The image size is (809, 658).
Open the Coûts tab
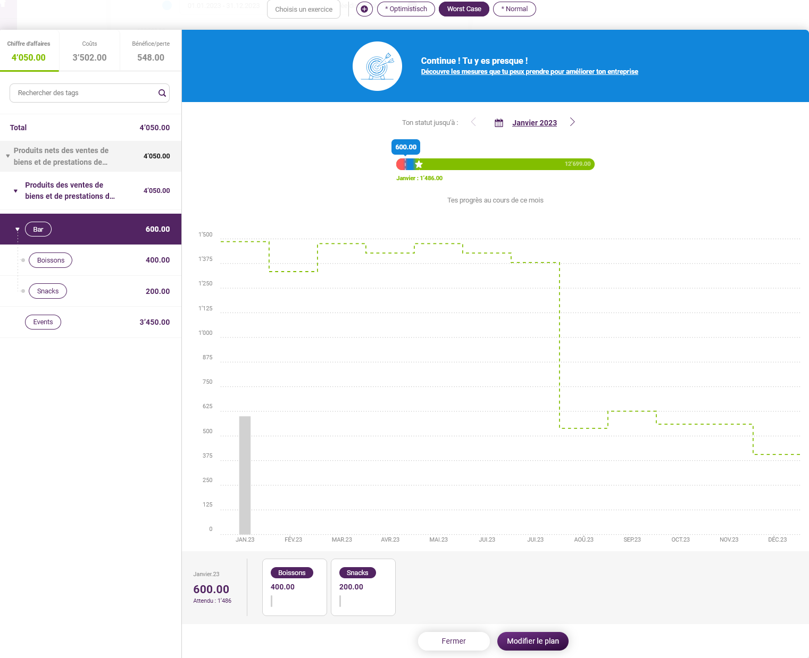tap(89, 52)
